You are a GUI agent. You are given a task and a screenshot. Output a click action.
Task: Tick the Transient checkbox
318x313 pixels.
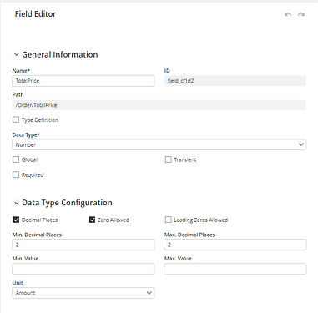coord(169,159)
